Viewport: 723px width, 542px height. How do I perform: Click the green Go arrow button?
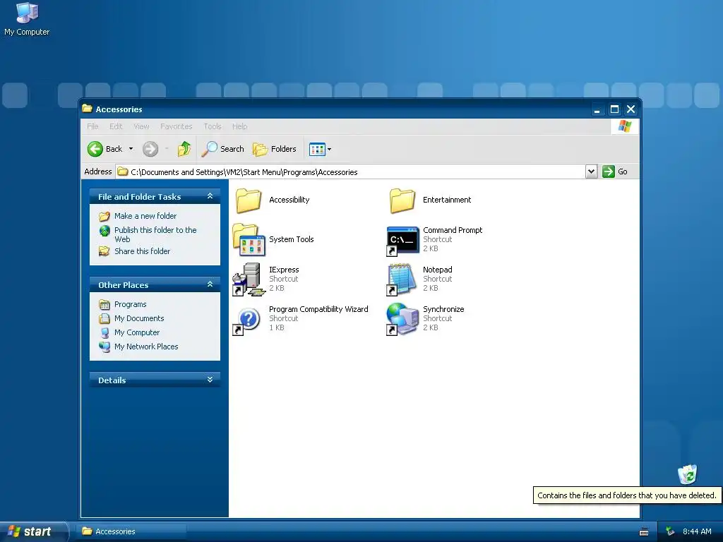[608, 171]
